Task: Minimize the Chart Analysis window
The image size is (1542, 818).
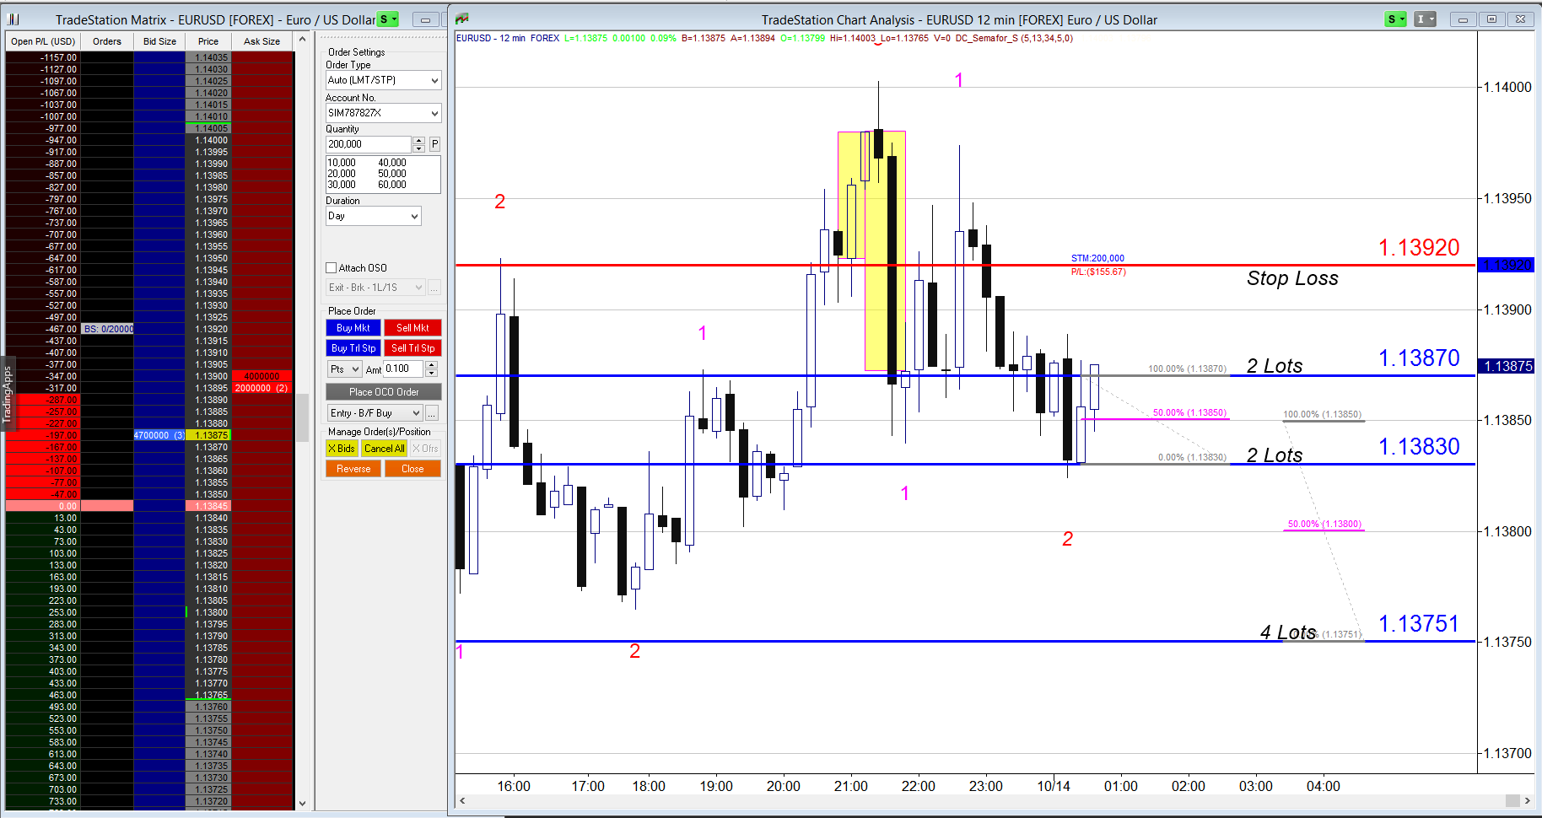Action: click(x=1463, y=19)
